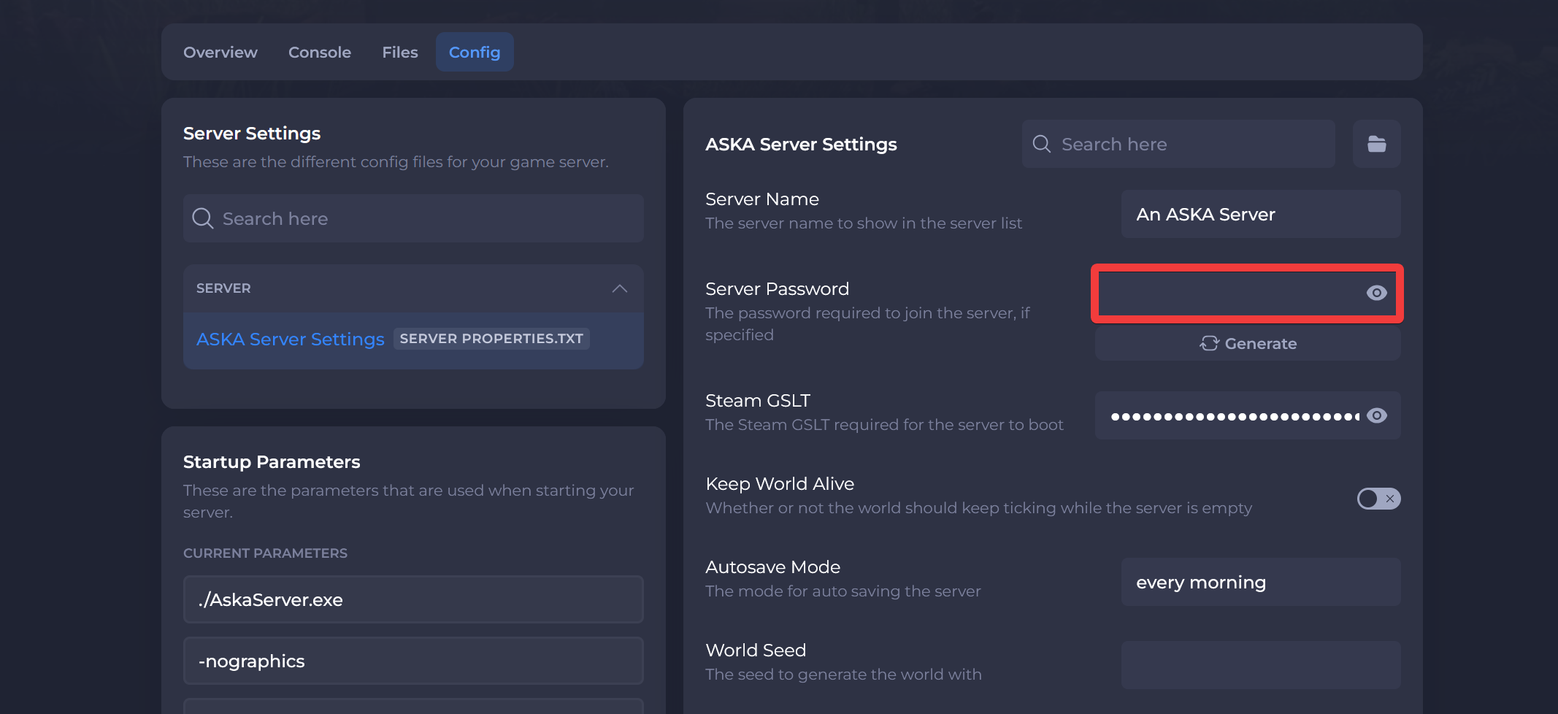Click the -nographics parameter field
This screenshot has width=1558, height=714.
(413, 661)
